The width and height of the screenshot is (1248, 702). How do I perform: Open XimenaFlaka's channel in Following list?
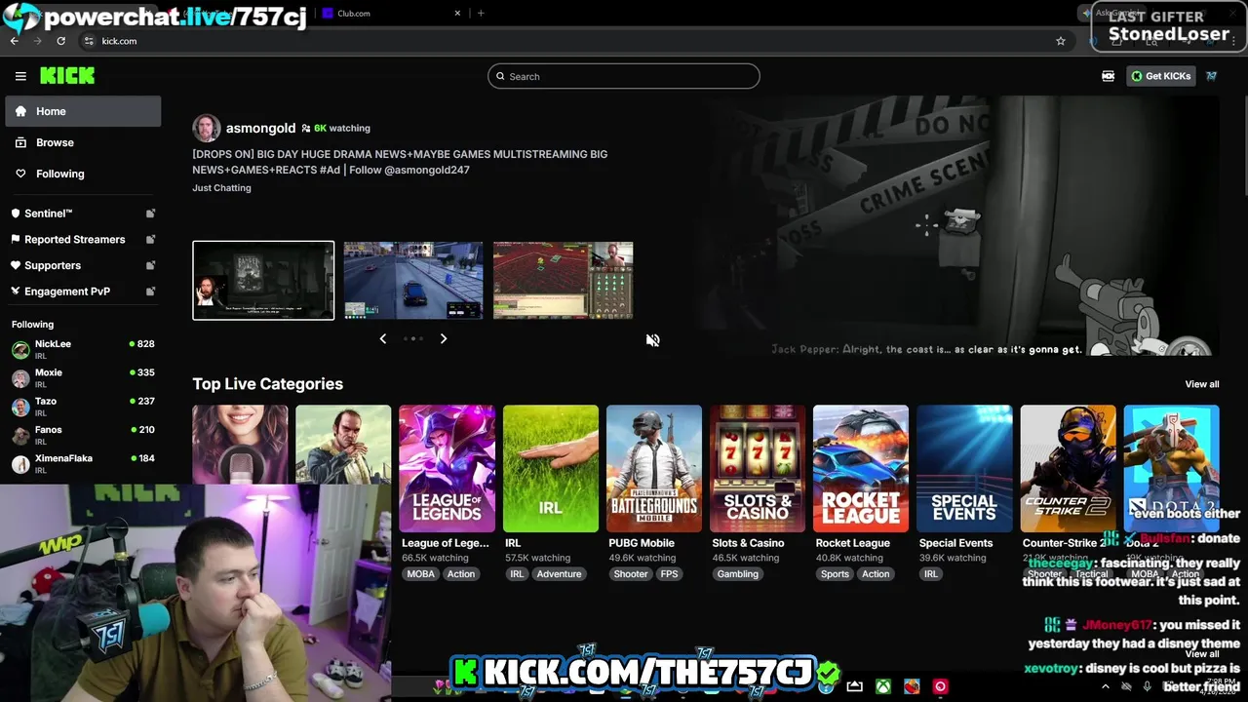(83, 463)
